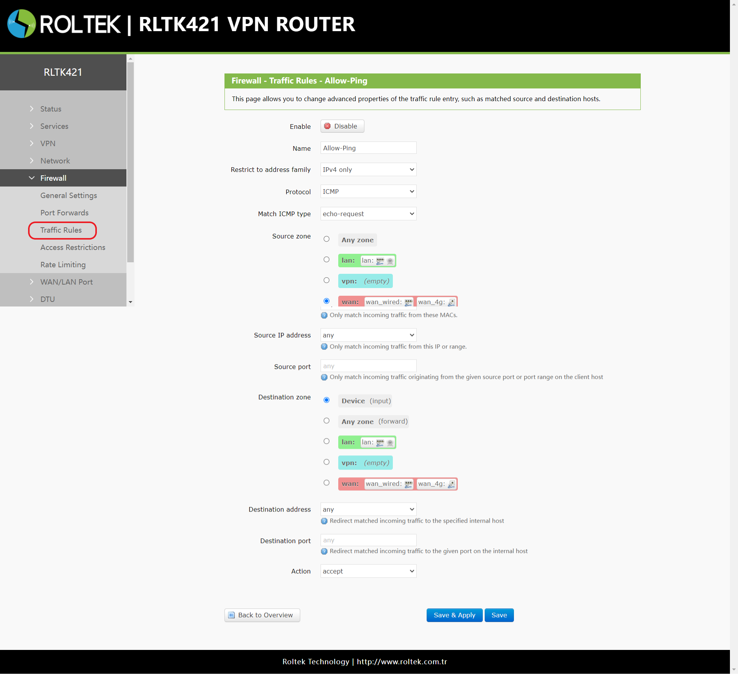Click help icon beside MAC address hint
The height and width of the screenshot is (698, 738).
point(324,315)
